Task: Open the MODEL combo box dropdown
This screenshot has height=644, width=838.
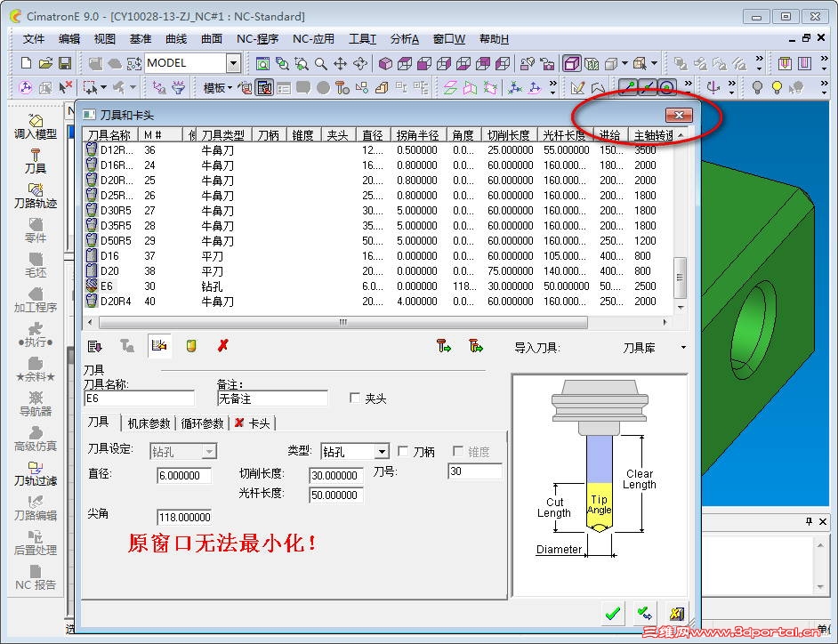Action: tap(234, 63)
